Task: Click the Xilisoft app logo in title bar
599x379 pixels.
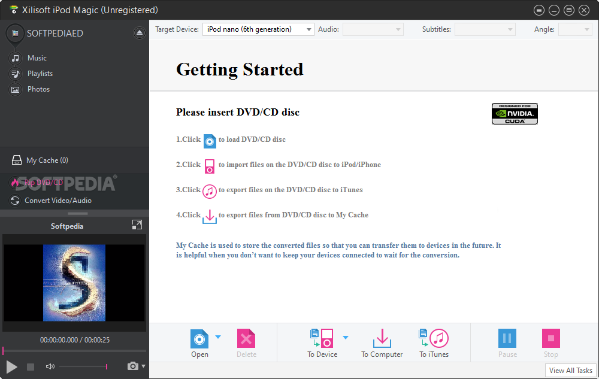Action: [x=14, y=10]
